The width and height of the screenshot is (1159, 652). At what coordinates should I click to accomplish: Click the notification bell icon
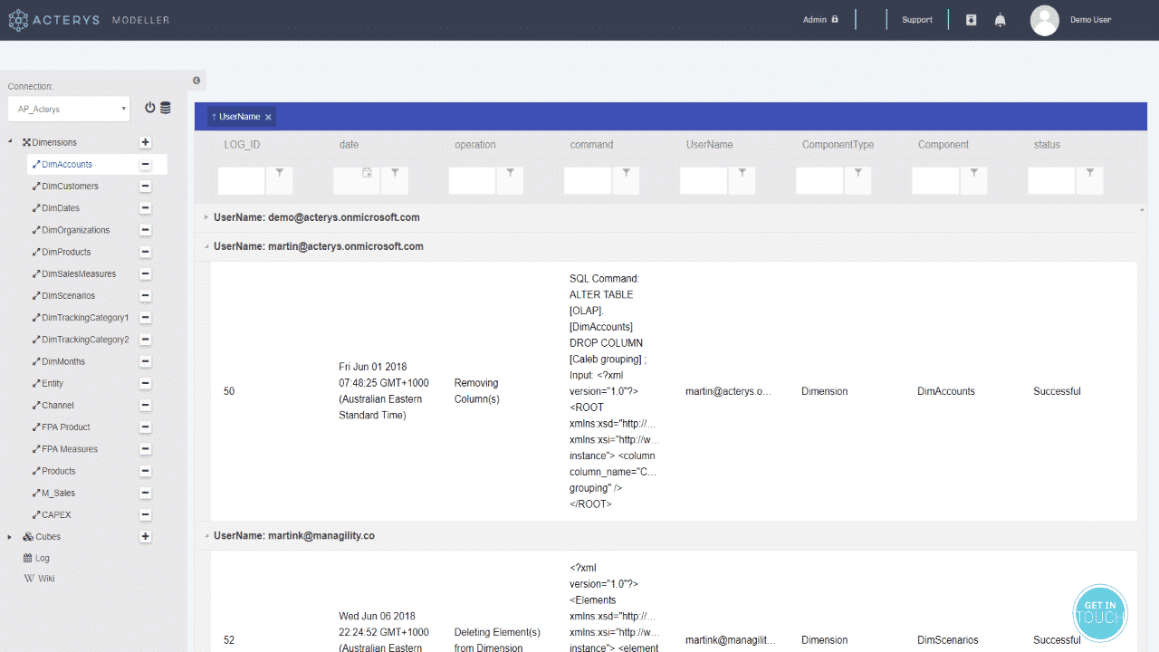coord(1000,20)
